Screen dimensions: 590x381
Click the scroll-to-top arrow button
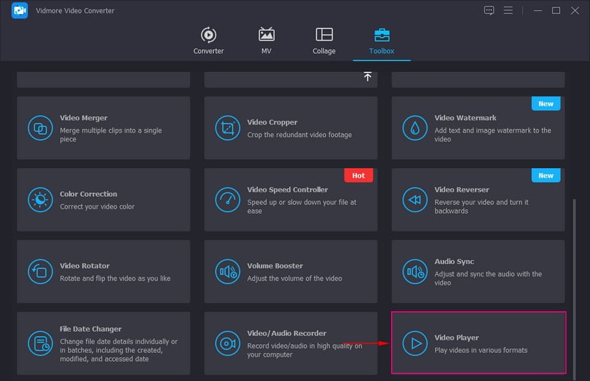click(x=367, y=77)
